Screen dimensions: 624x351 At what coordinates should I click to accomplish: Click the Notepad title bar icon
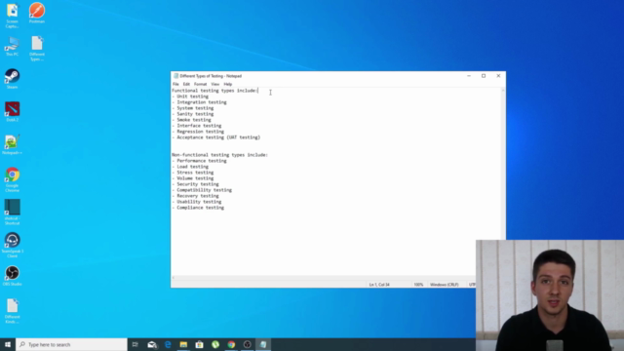pos(175,76)
